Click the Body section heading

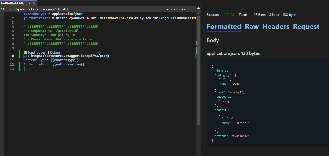[213, 40]
